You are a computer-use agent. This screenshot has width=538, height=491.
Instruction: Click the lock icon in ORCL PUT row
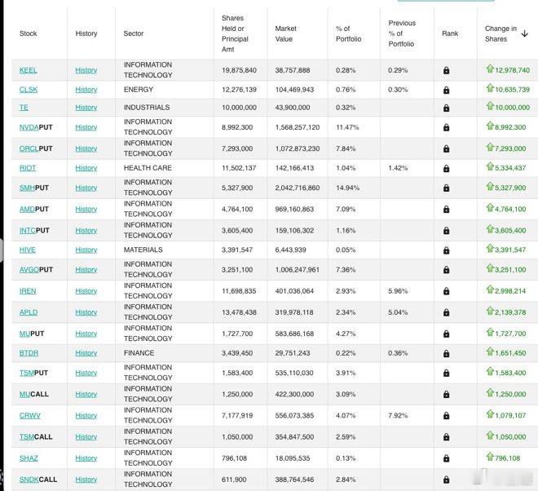click(x=446, y=148)
